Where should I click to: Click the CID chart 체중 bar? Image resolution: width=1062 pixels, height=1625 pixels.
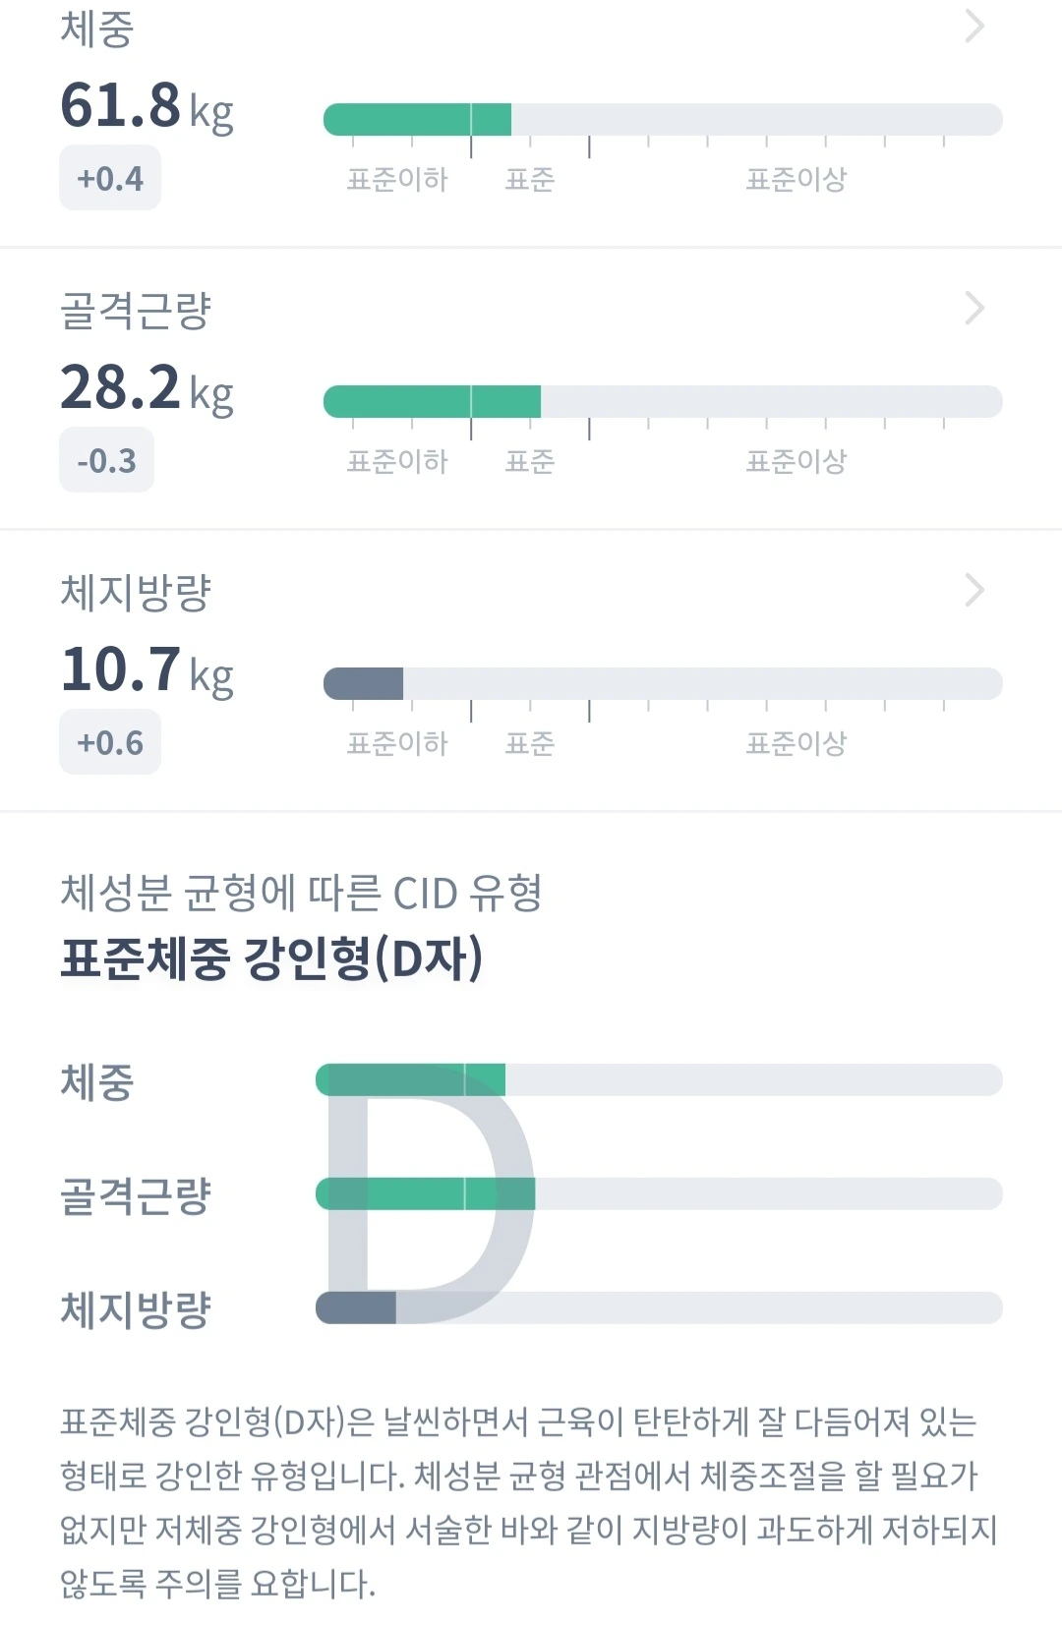pyautogui.click(x=410, y=1079)
